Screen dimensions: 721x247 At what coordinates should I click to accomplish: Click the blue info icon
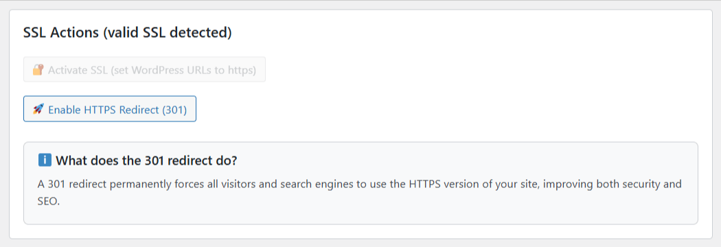[x=45, y=161]
